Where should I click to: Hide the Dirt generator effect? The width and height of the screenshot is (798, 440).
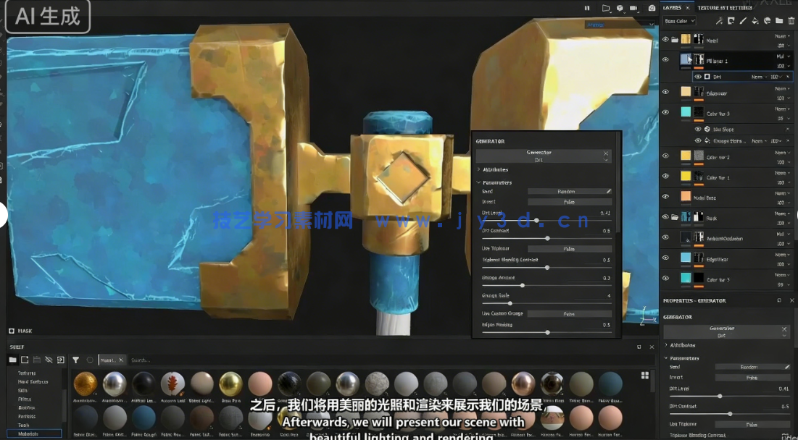pos(698,76)
